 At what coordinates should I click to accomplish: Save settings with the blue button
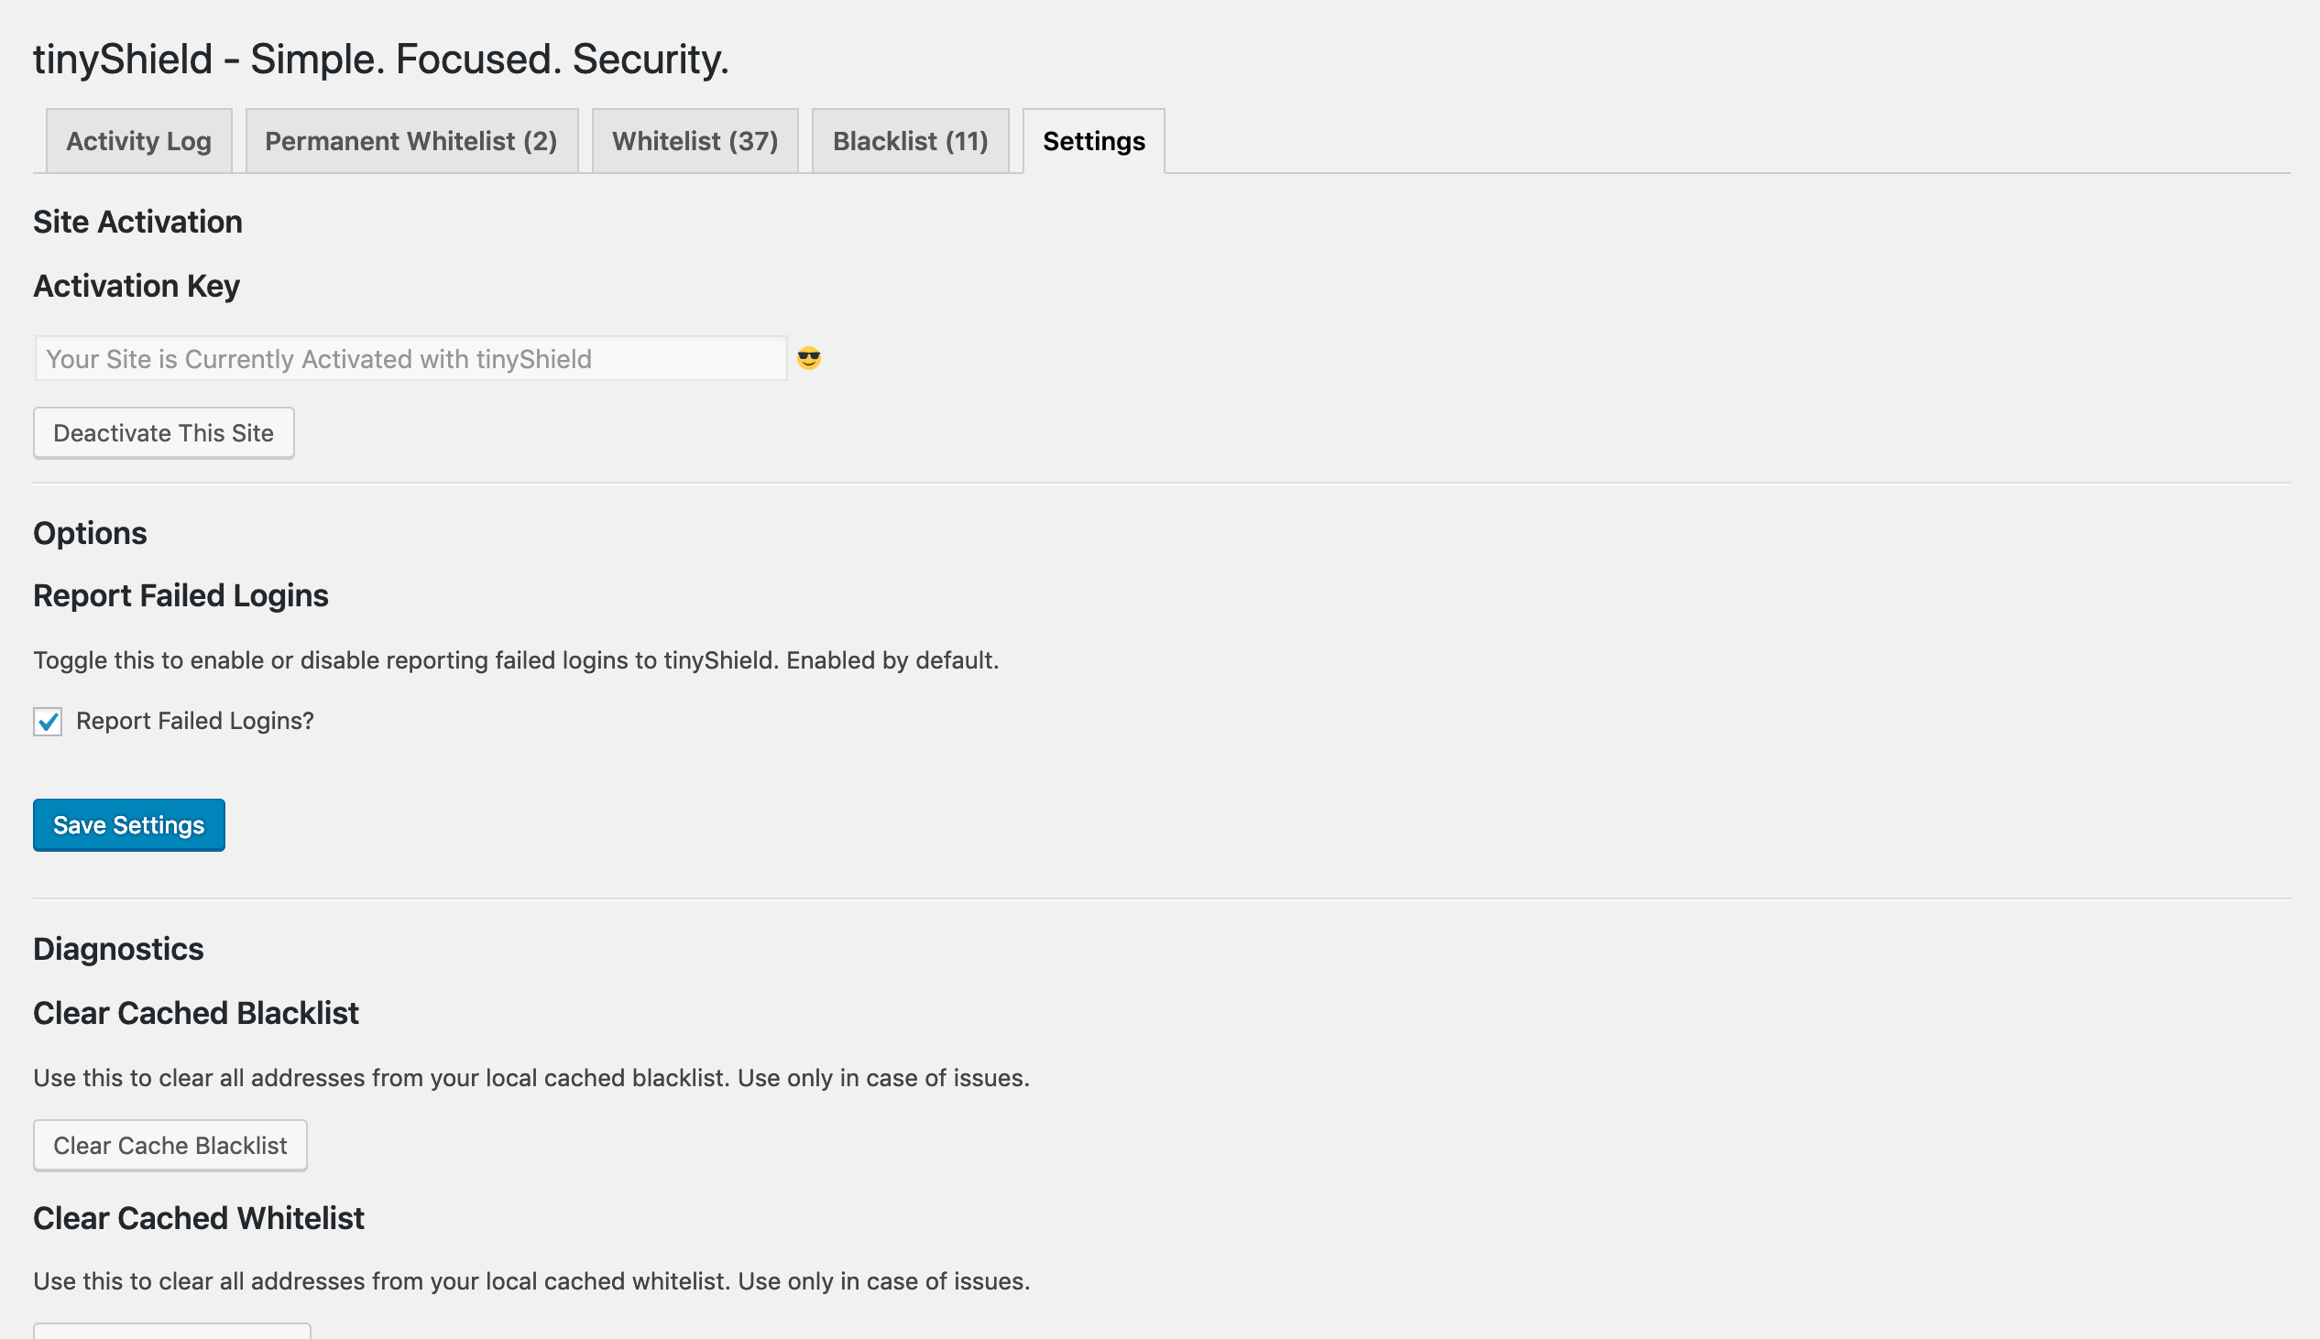pos(129,825)
